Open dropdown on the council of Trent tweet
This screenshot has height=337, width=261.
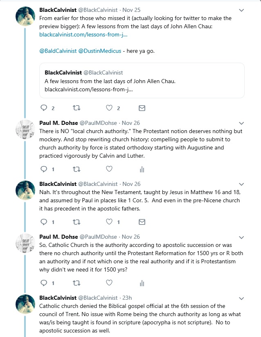click(x=241, y=298)
